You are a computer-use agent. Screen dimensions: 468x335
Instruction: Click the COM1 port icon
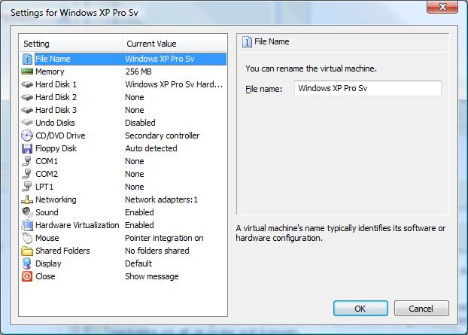click(x=27, y=161)
